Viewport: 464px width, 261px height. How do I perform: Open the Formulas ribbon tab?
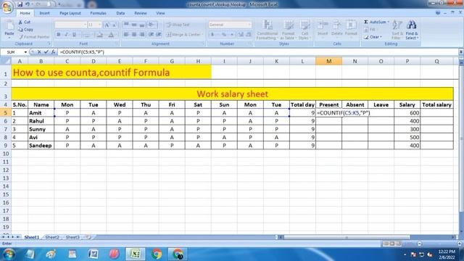pos(99,13)
